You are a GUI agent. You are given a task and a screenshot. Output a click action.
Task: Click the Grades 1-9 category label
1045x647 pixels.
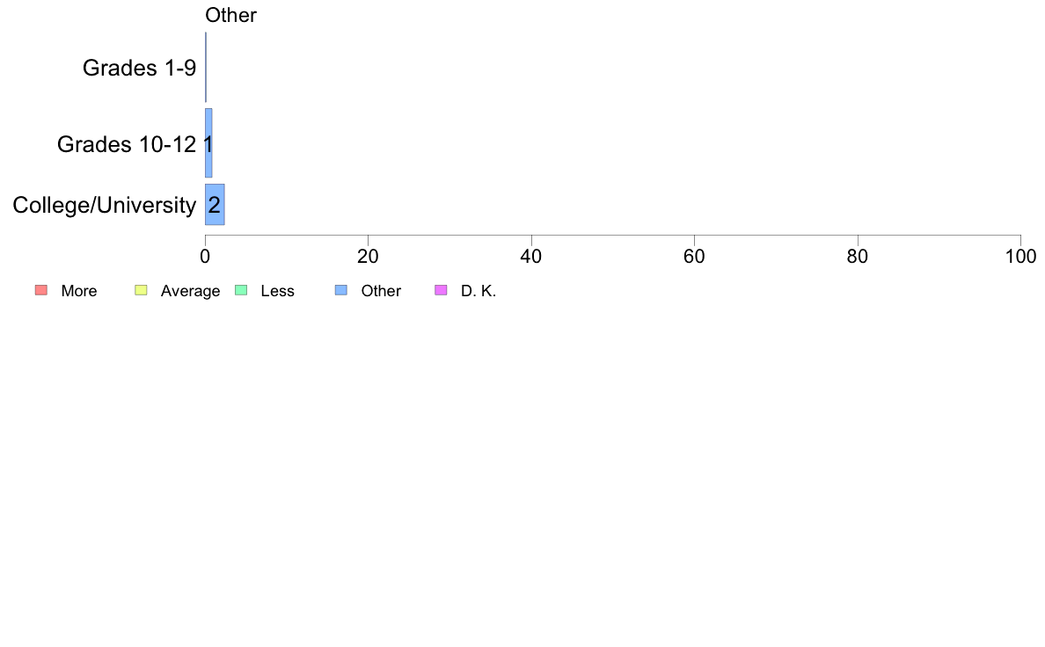coord(139,68)
